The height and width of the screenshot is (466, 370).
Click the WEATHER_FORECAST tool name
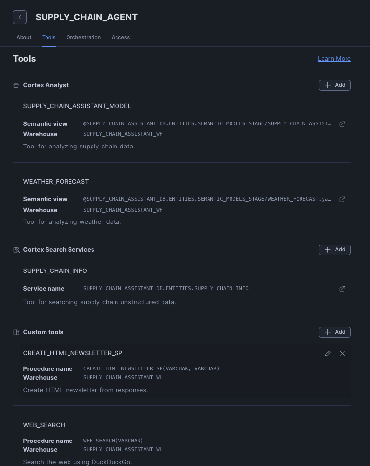(x=56, y=181)
